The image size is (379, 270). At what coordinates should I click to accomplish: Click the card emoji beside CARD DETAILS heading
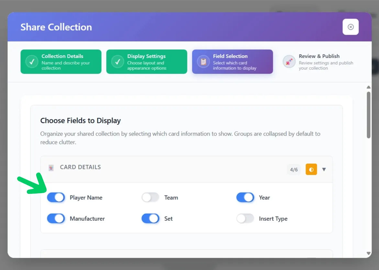[x=51, y=167]
